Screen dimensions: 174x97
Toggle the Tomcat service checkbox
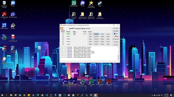(63, 44)
